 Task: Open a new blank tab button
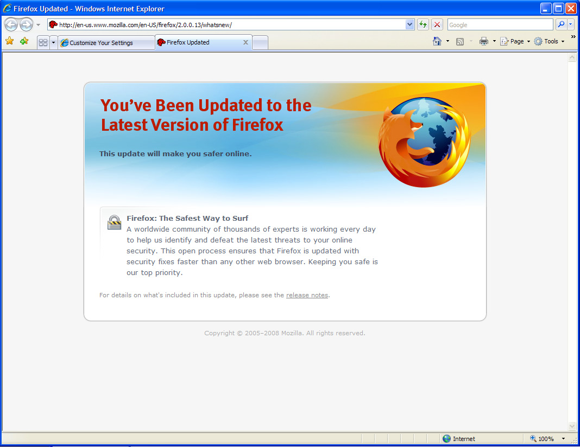click(261, 42)
